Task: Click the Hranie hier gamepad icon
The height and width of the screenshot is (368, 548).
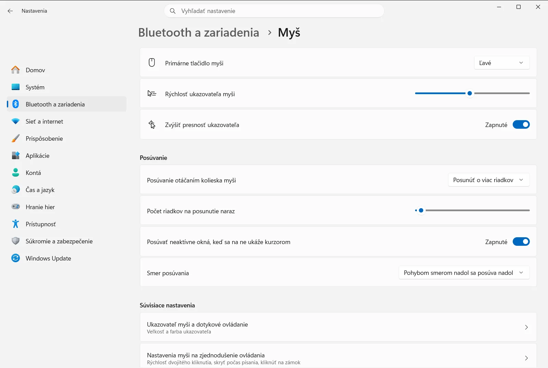Action: click(x=15, y=207)
